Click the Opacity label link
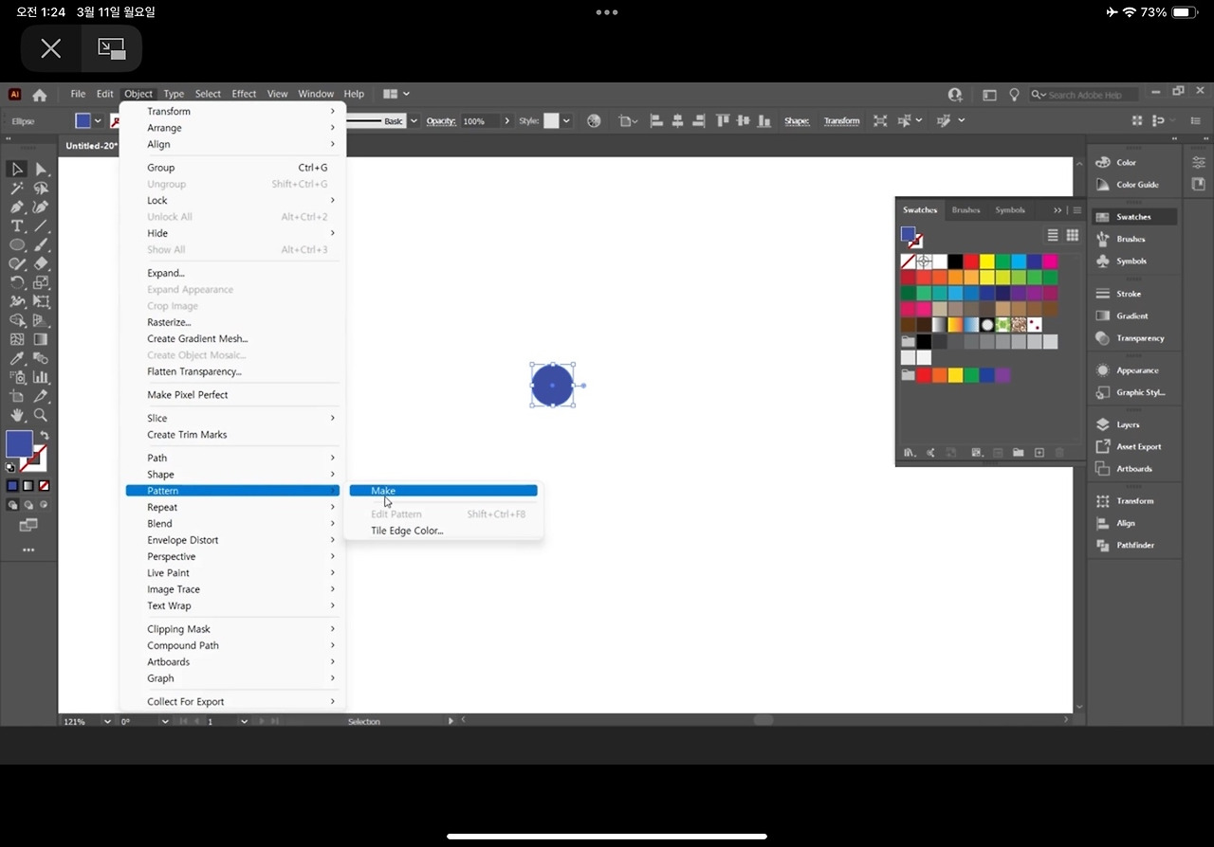 pyautogui.click(x=441, y=121)
